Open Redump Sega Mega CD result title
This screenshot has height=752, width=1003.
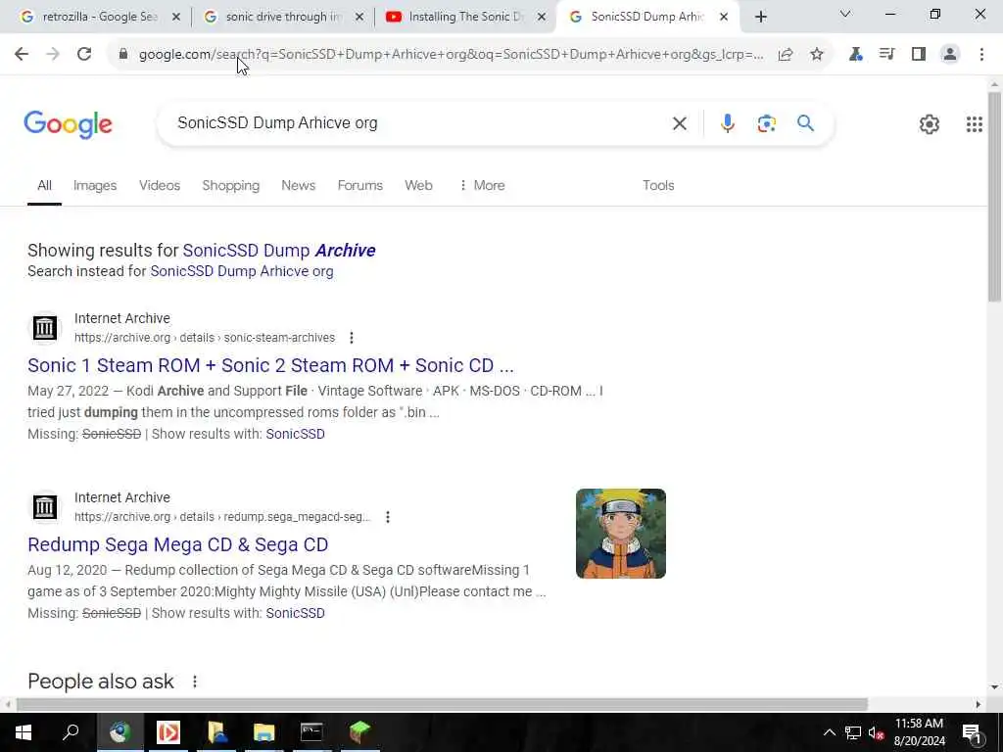pos(178,544)
